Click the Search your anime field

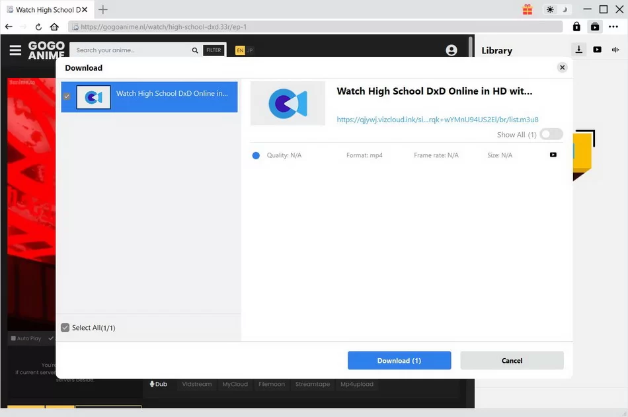(132, 50)
